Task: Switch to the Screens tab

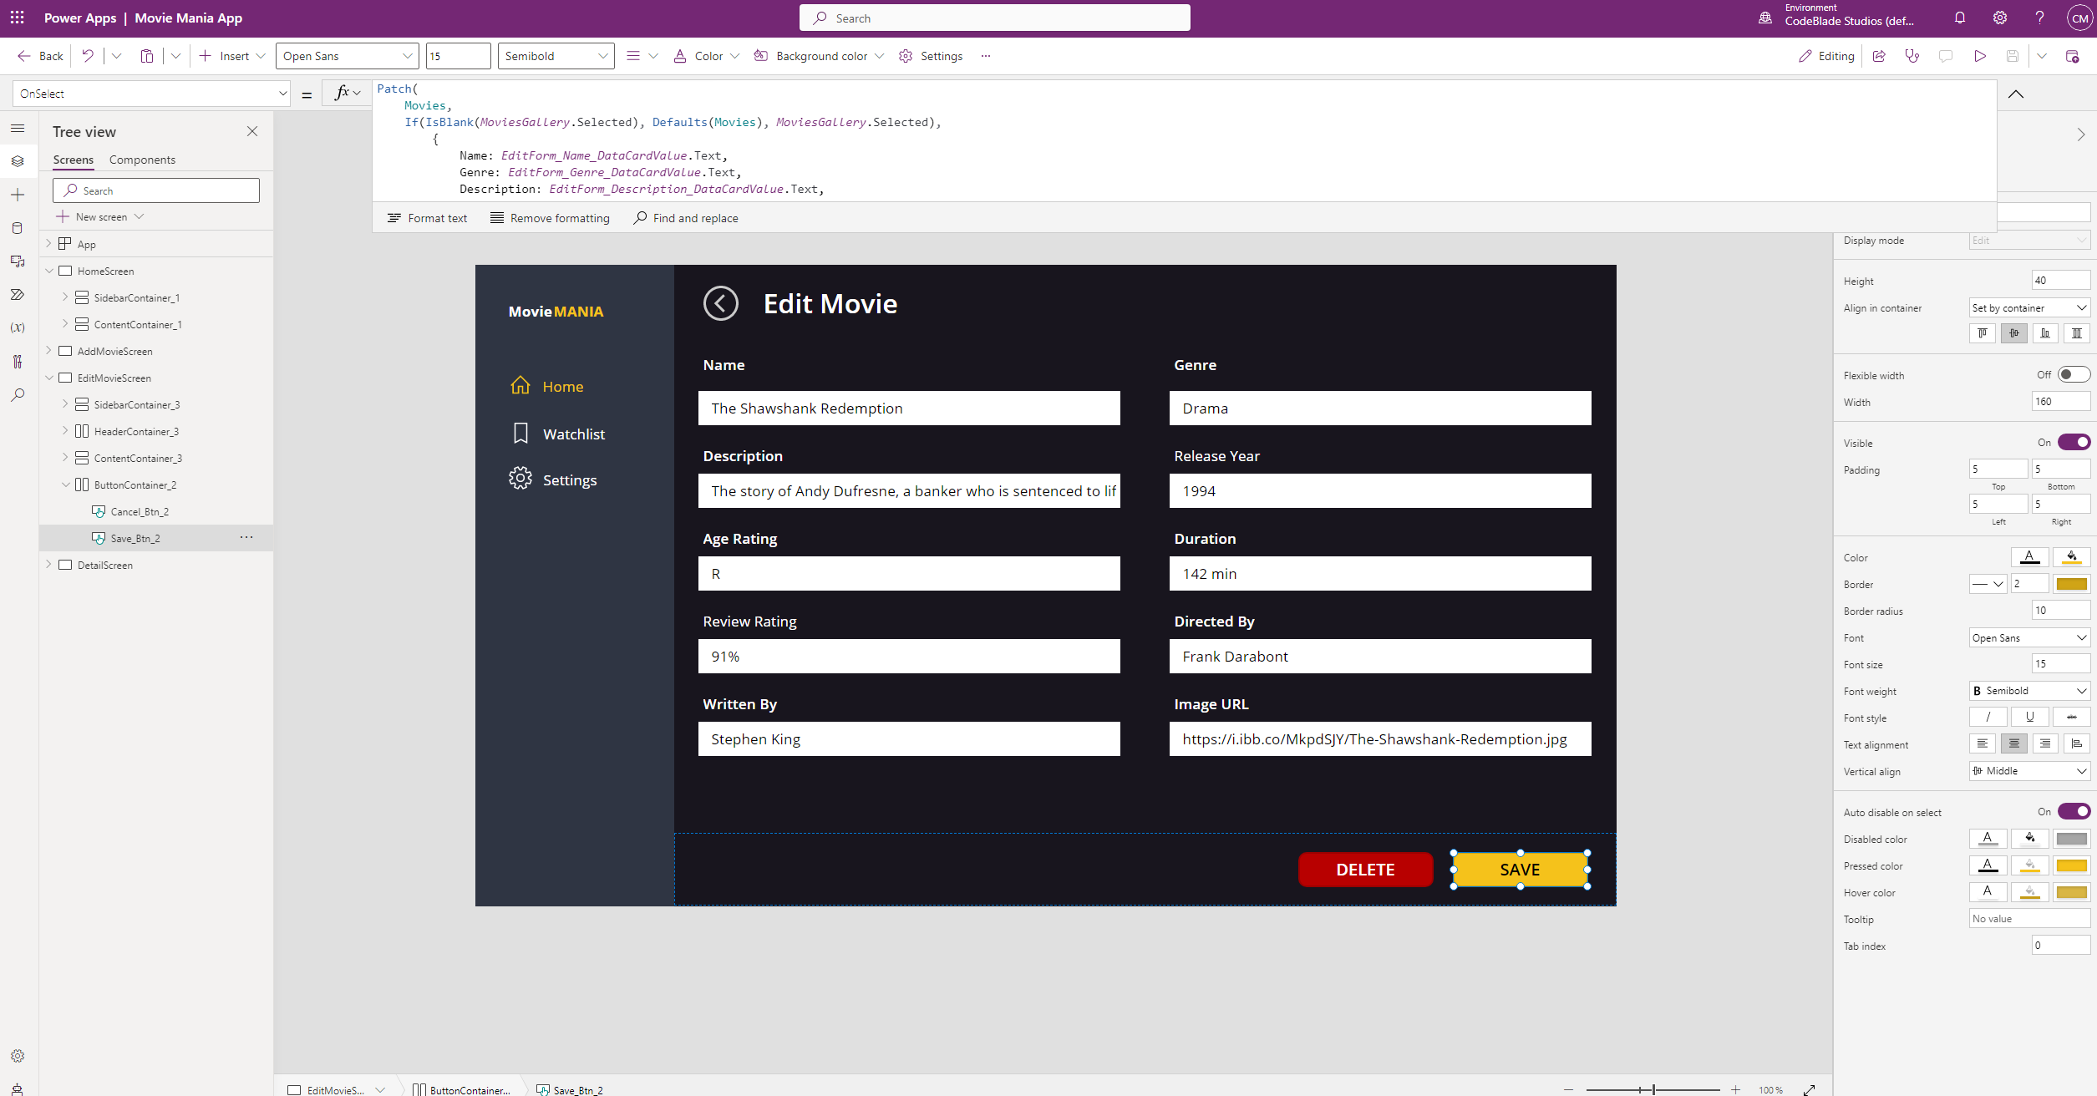Action: 74,160
